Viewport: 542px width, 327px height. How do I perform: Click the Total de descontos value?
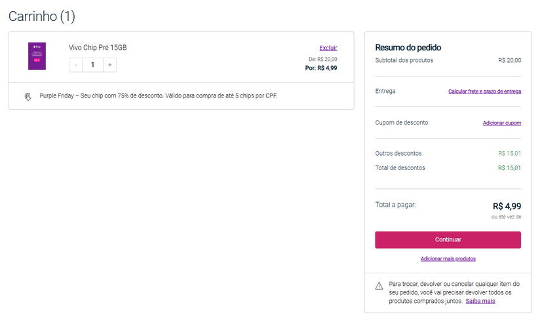click(509, 168)
